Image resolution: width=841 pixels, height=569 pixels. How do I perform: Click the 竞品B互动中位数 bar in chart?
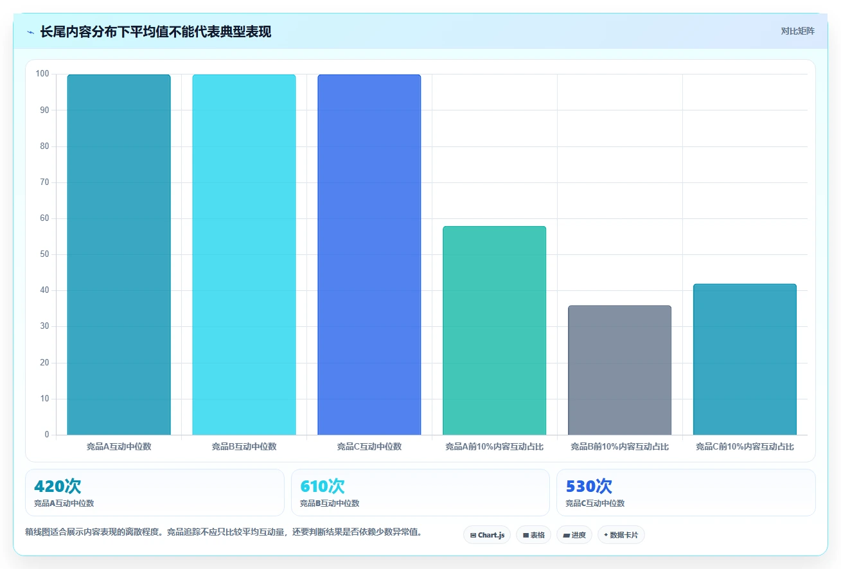click(x=244, y=255)
